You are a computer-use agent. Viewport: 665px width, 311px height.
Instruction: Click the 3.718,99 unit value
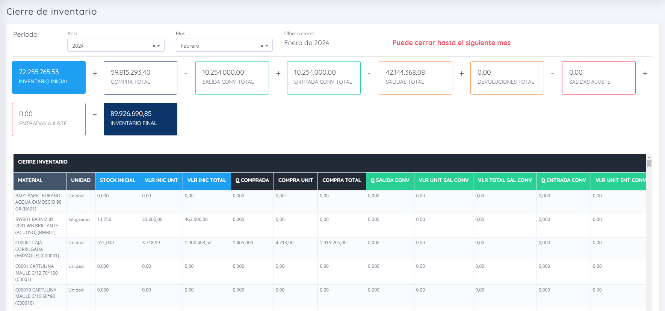click(x=151, y=243)
